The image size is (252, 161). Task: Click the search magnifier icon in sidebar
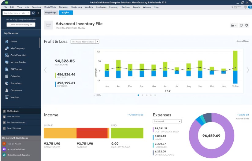33,13
